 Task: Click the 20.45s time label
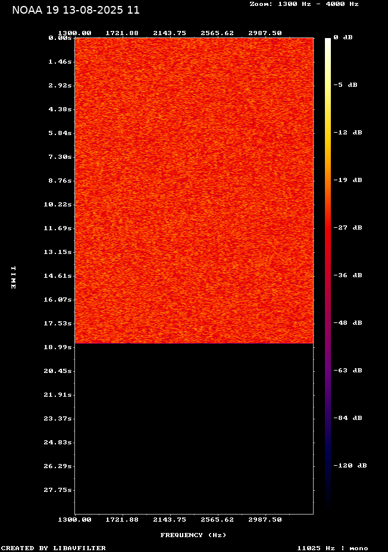click(x=58, y=371)
